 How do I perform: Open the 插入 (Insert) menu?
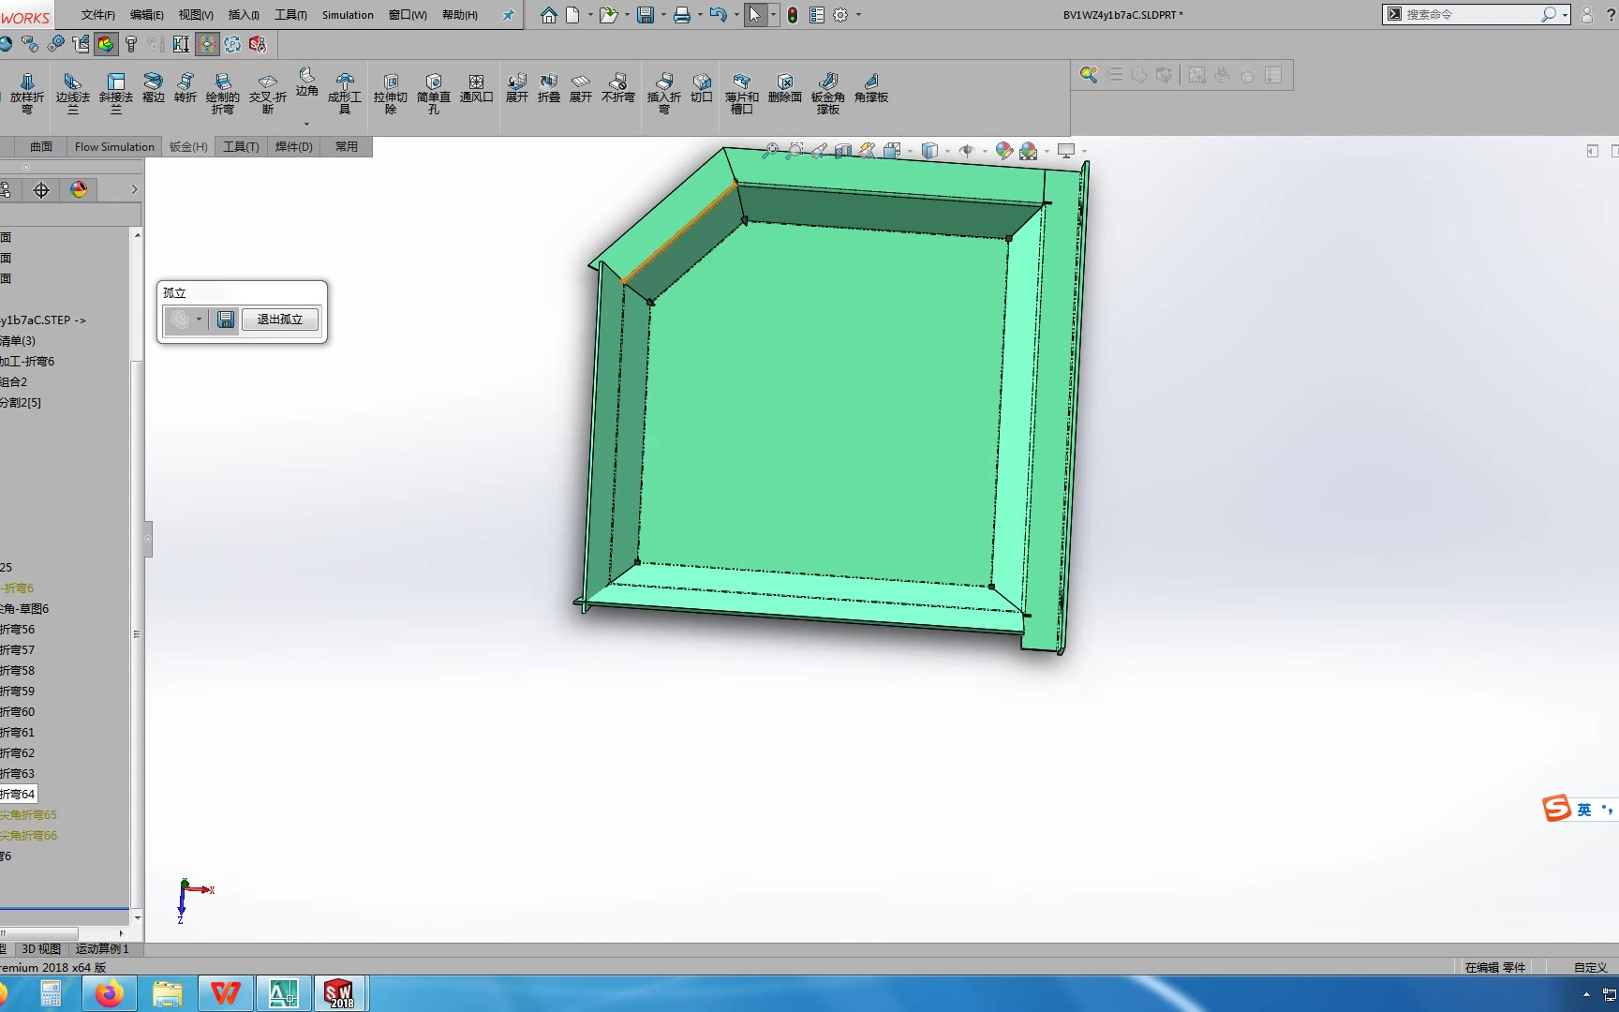click(x=244, y=15)
